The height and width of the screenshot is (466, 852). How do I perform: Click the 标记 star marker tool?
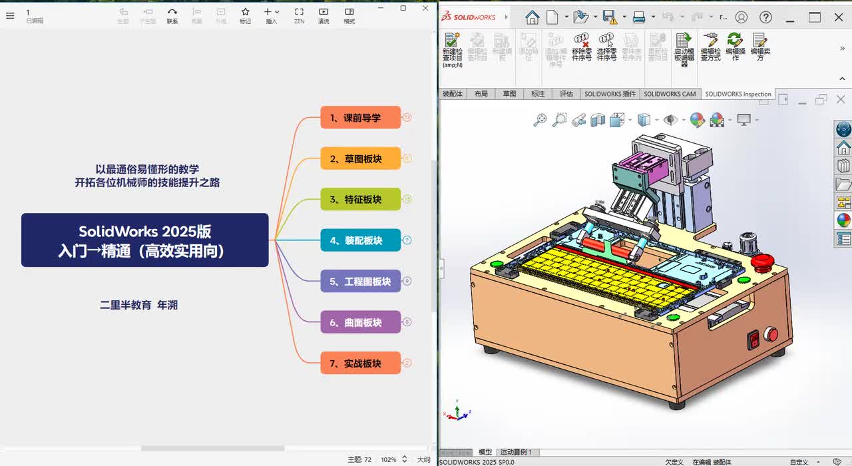click(245, 16)
